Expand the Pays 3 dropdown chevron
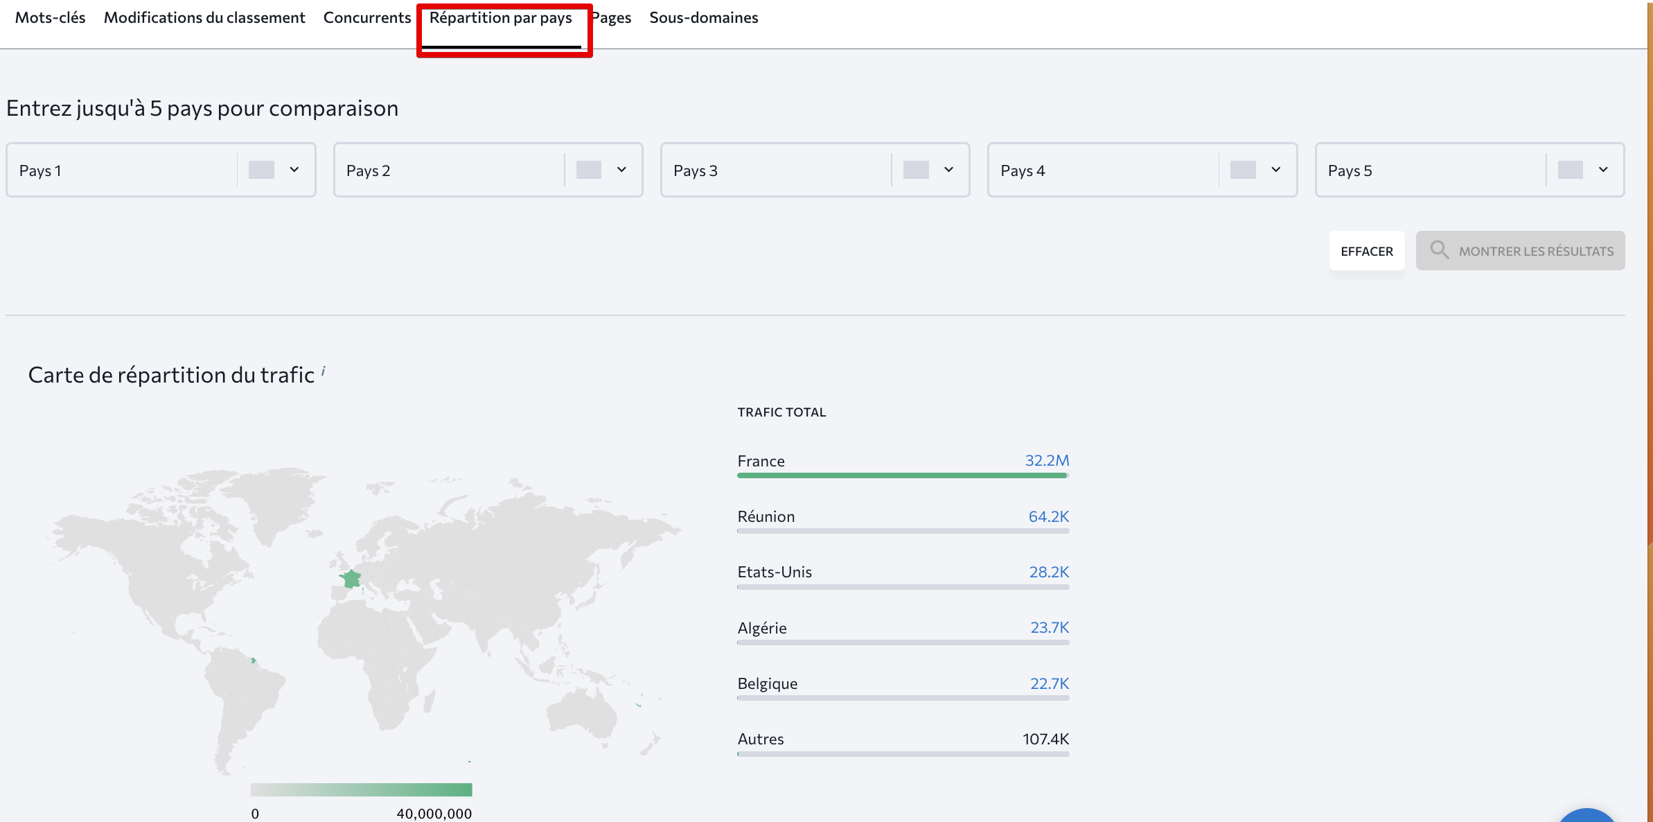The image size is (1653, 822). [948, 170]
